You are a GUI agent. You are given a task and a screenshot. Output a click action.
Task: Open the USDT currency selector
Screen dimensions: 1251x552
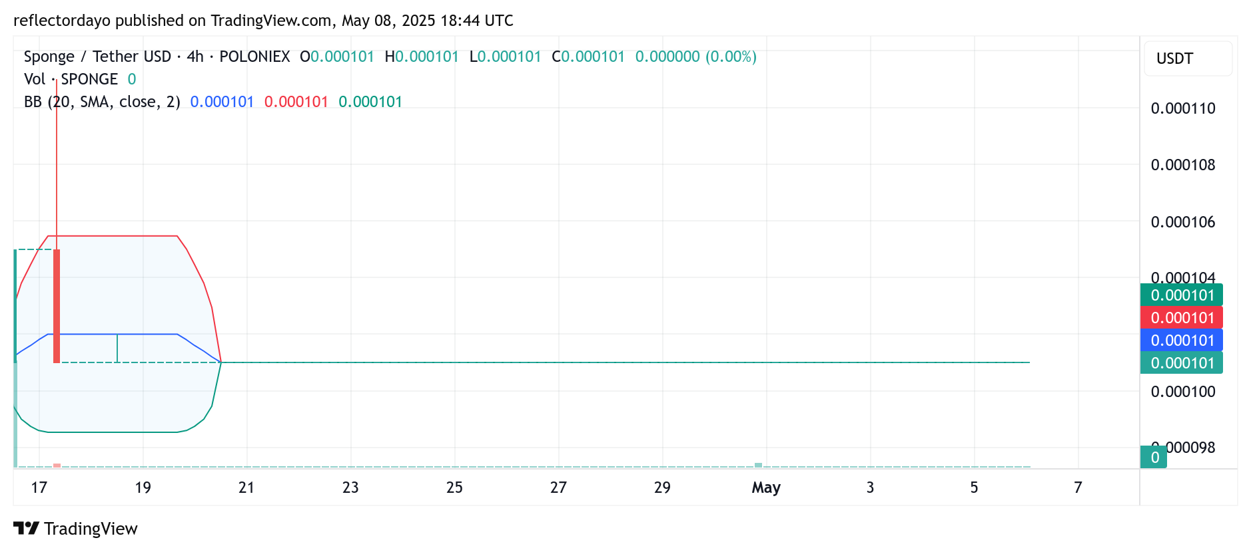click(x=1188, y=59)
